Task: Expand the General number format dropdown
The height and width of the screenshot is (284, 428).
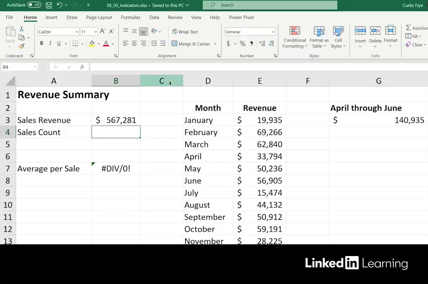Action: pyautogui.click(x=273, y=32)
